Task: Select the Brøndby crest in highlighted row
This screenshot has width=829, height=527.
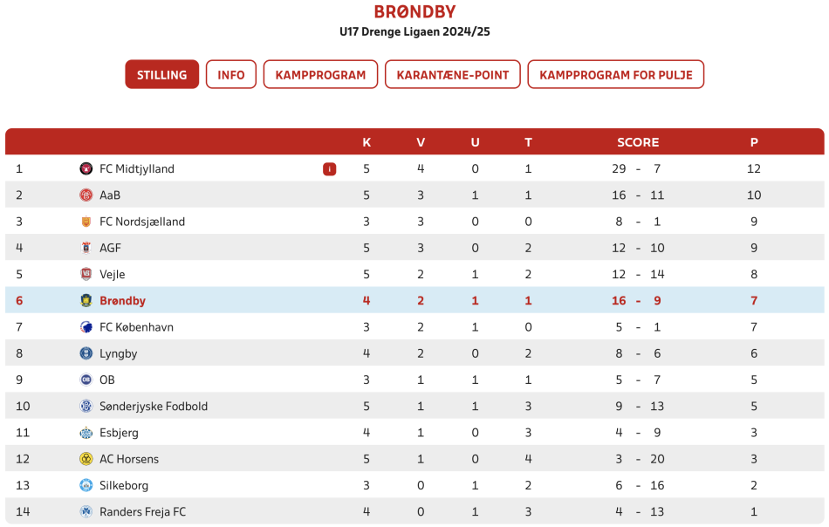Action: point(86,301)
